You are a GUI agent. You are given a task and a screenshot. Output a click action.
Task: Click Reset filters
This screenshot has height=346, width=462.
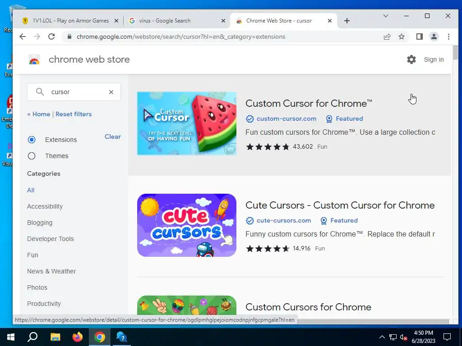tap(74, 114)
